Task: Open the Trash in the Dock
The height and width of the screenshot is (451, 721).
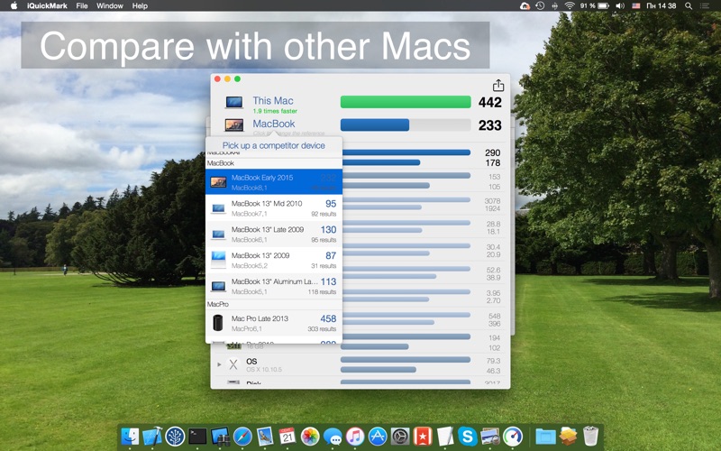Action: [590, 436]
